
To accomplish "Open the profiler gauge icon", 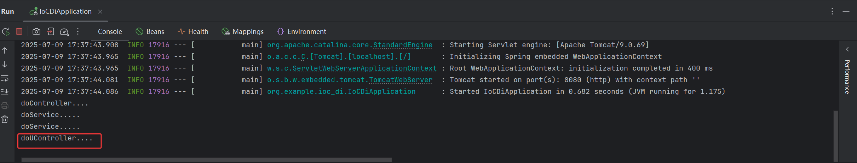I will [64, 32].
